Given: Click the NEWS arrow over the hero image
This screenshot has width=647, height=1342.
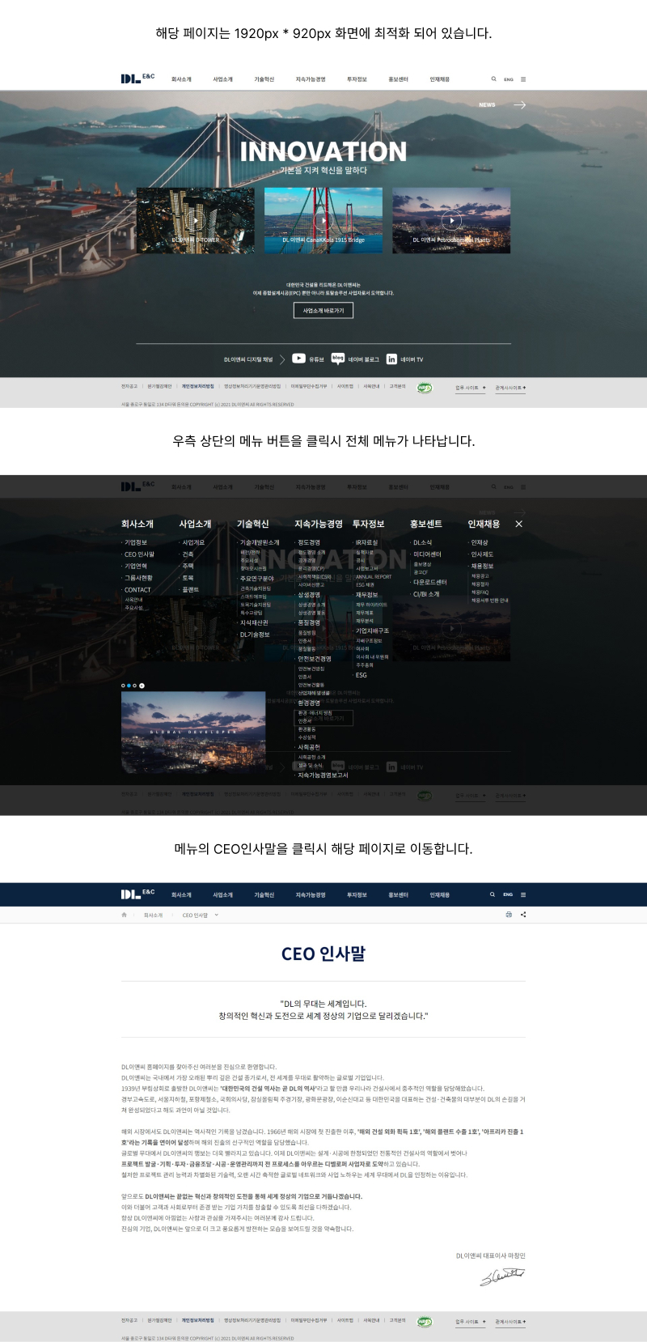Looking at the screenshot, I should coord(519,105).
